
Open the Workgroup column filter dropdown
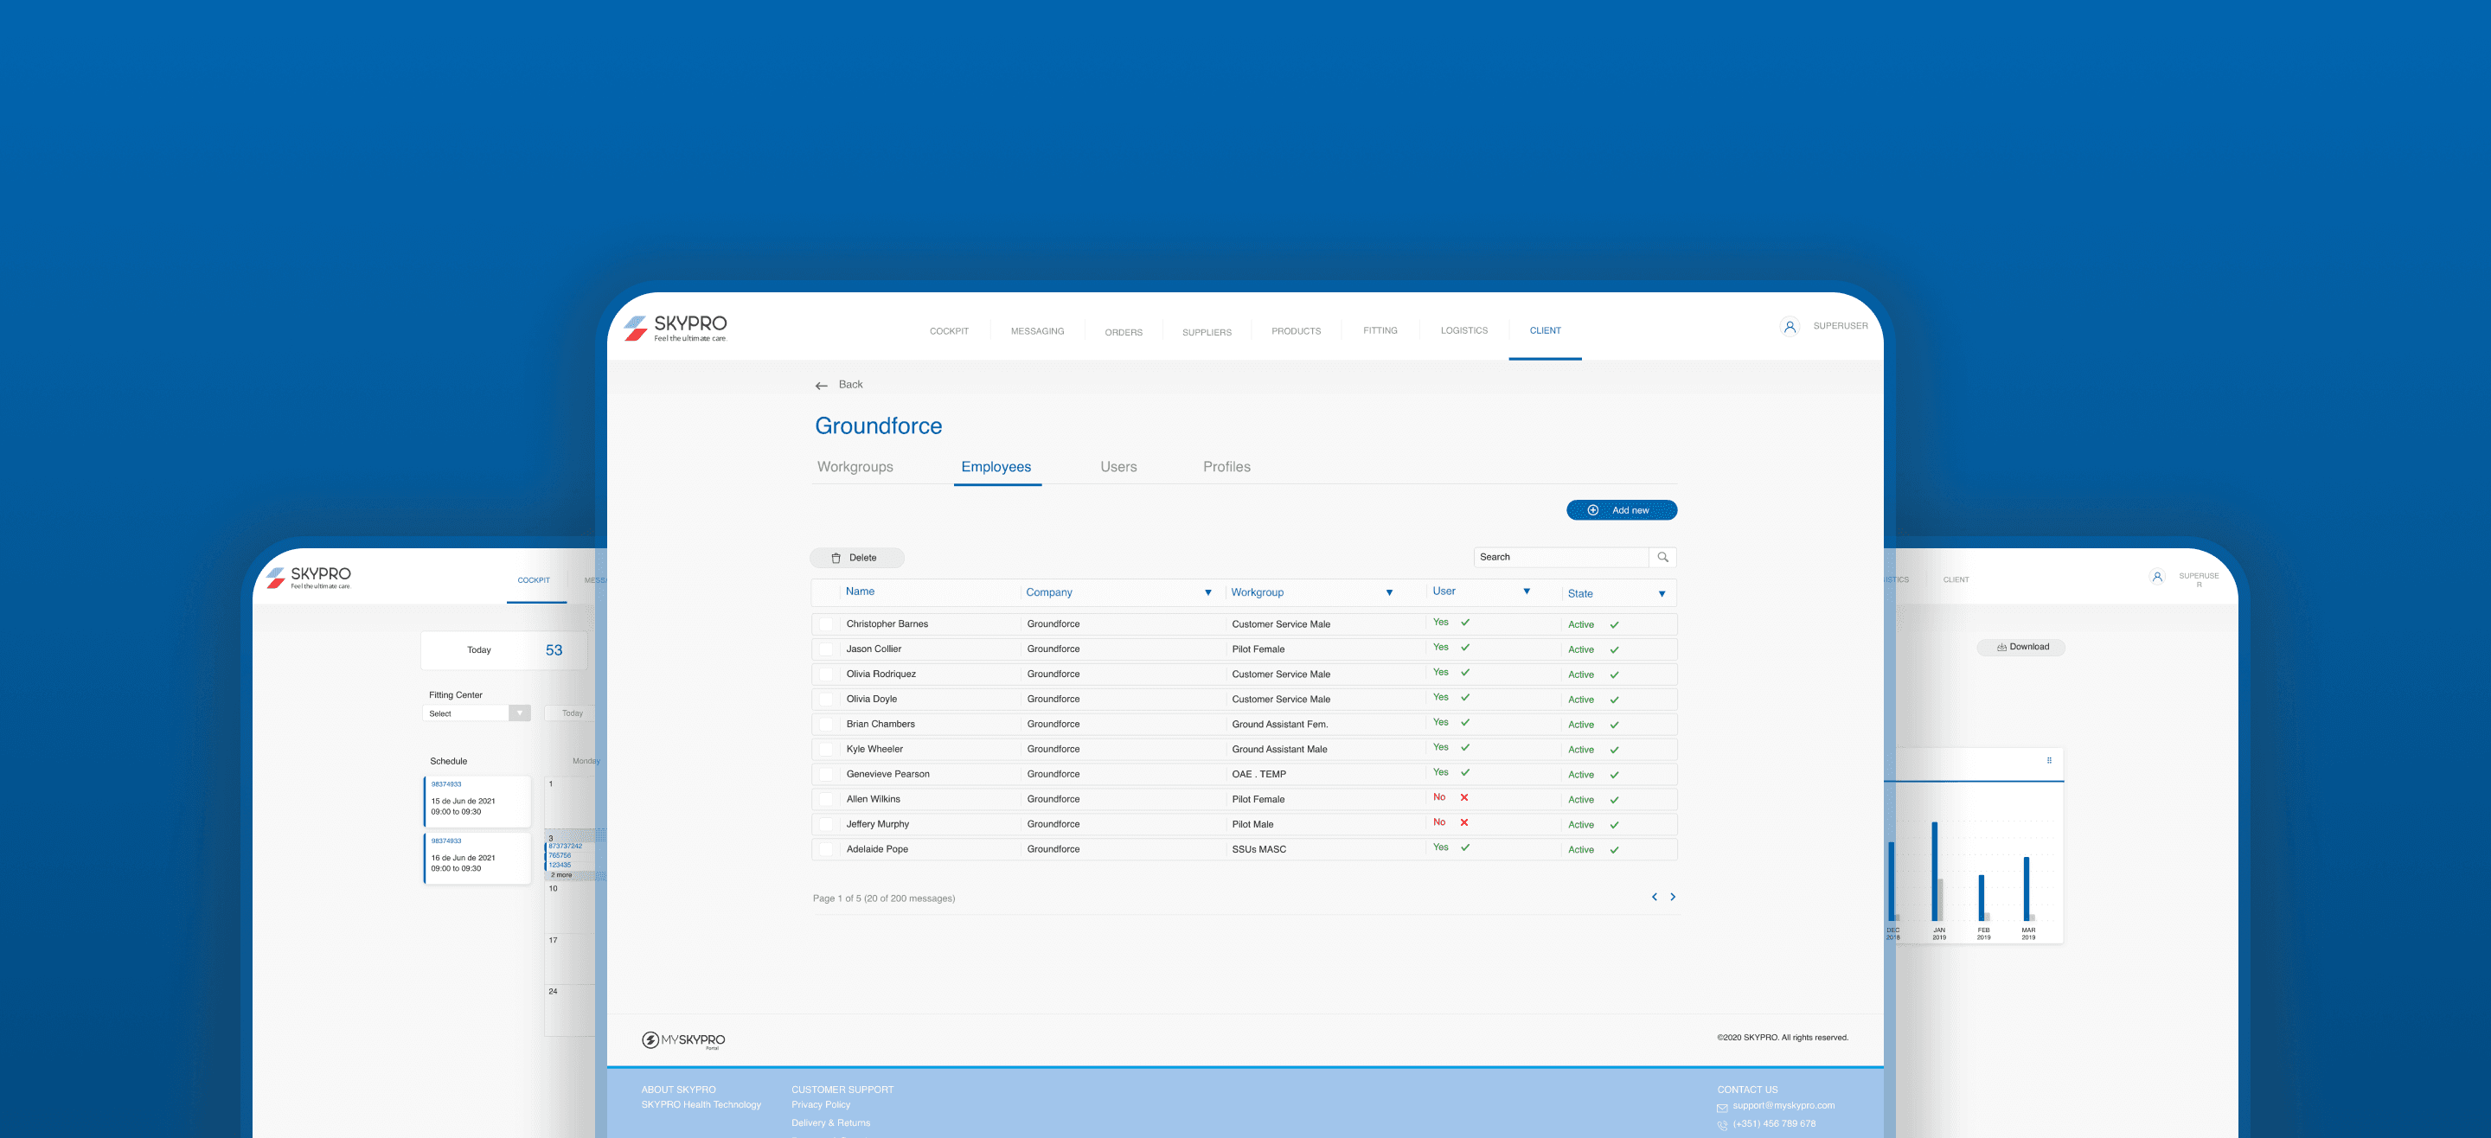point(1388,592)
